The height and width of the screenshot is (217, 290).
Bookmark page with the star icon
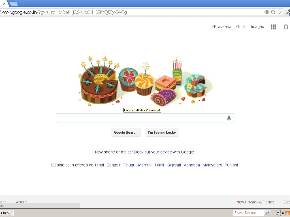click(280, 12)
